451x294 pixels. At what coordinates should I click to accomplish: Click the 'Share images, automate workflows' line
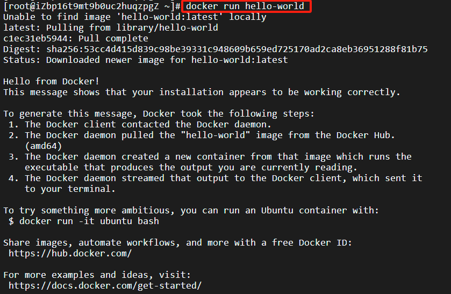coord(177,243)
